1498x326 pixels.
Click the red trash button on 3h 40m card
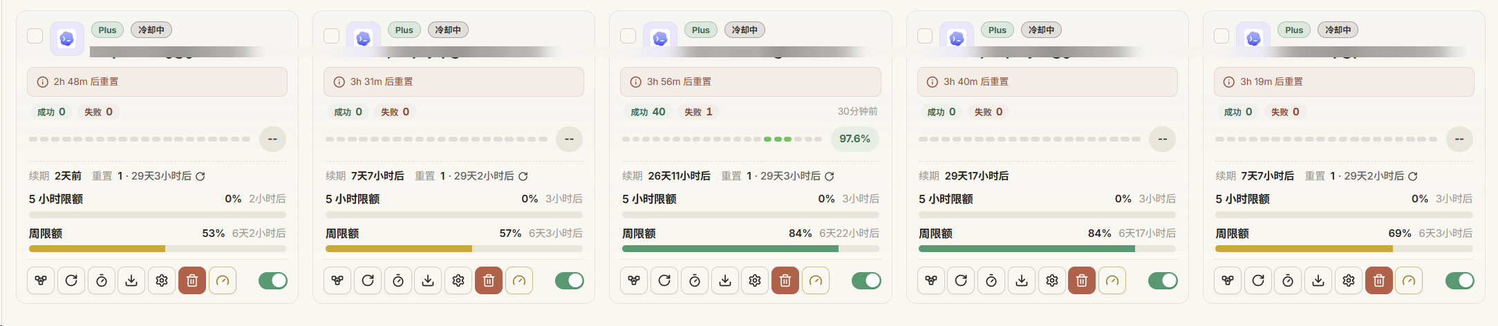coord(1082,280)
